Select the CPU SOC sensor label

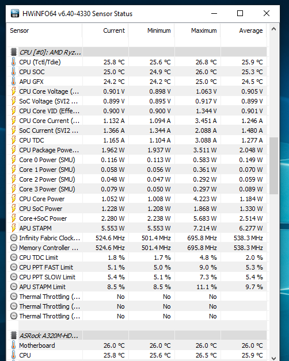coord(32,72)
